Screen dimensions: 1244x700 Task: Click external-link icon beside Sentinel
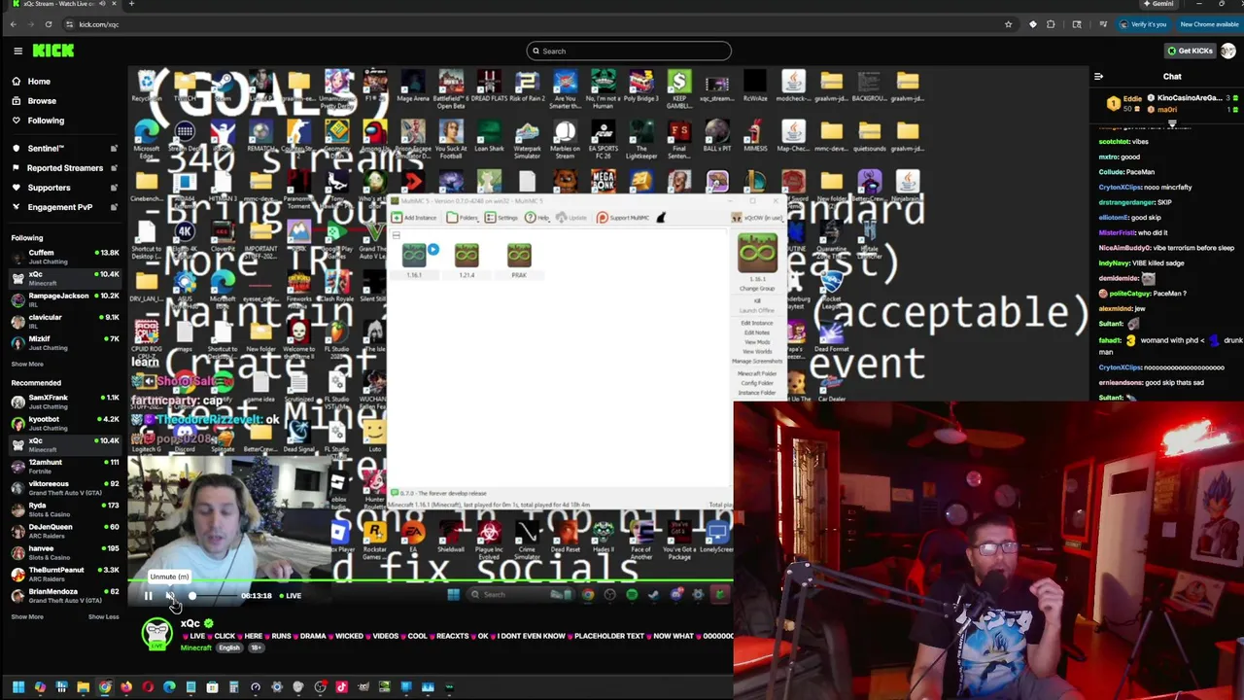tap(114, 149)
